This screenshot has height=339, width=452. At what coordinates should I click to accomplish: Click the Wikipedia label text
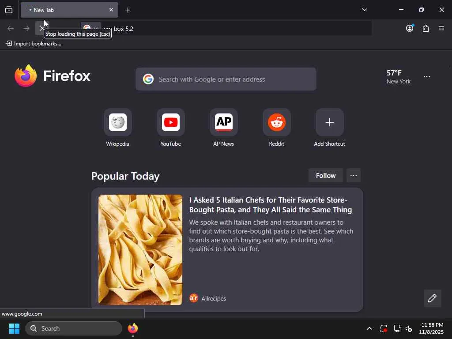pyautogui.click(x=117, y=144)
